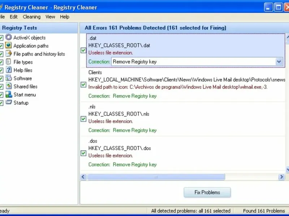Click the HKEY_CLASSES_ROOT\.dos key text
Screen dimensions: 289x216
pyautogui.click(x=120, y=148)
